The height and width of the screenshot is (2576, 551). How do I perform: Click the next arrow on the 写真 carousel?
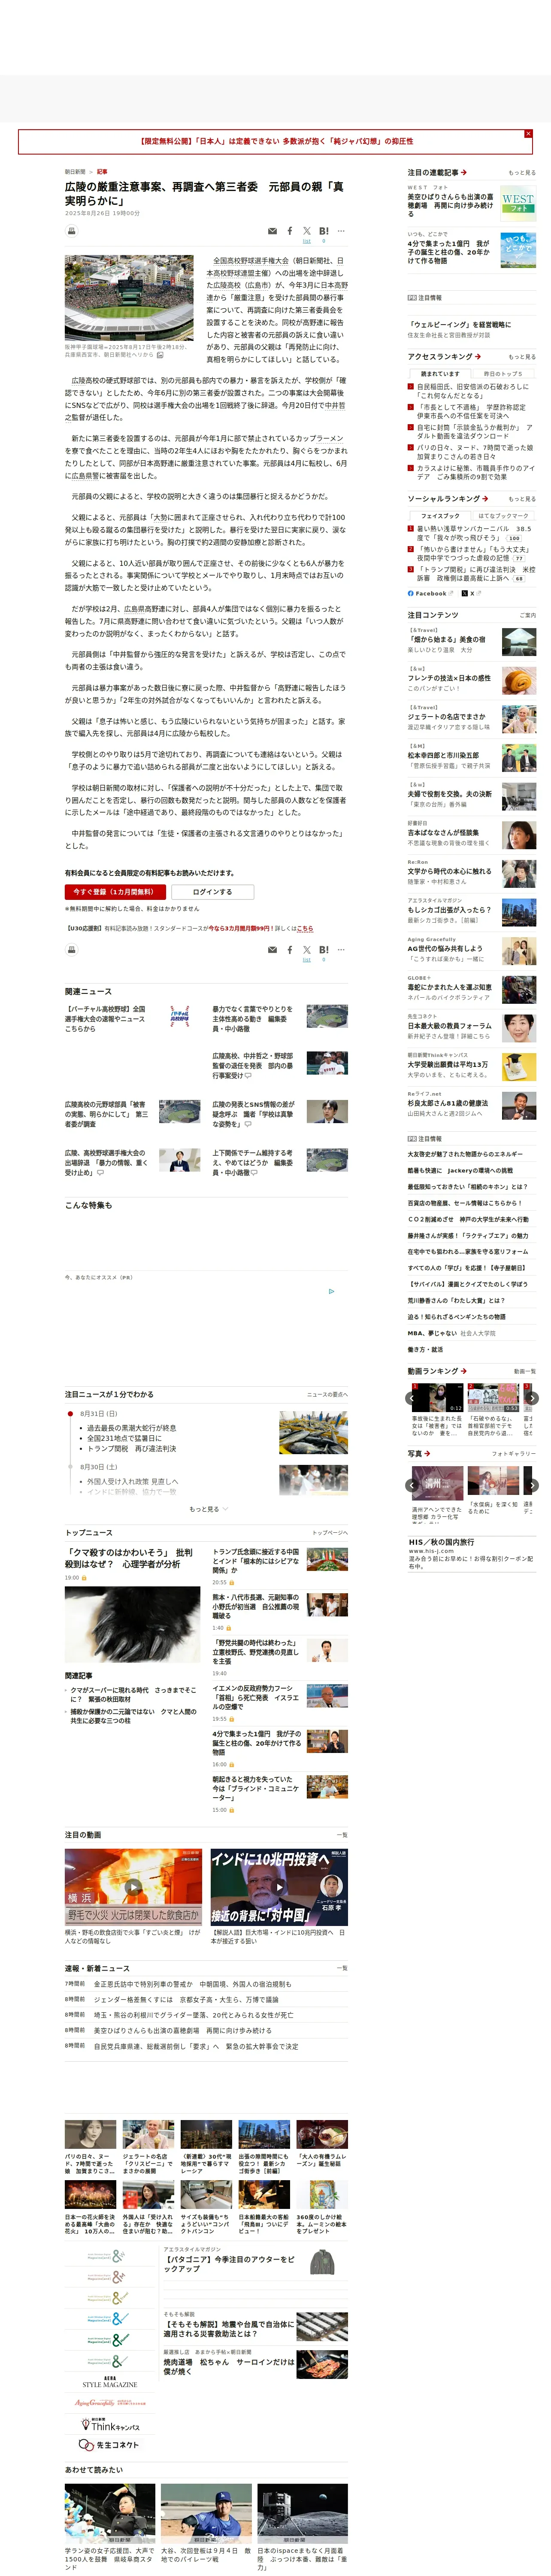(532, 1485)
